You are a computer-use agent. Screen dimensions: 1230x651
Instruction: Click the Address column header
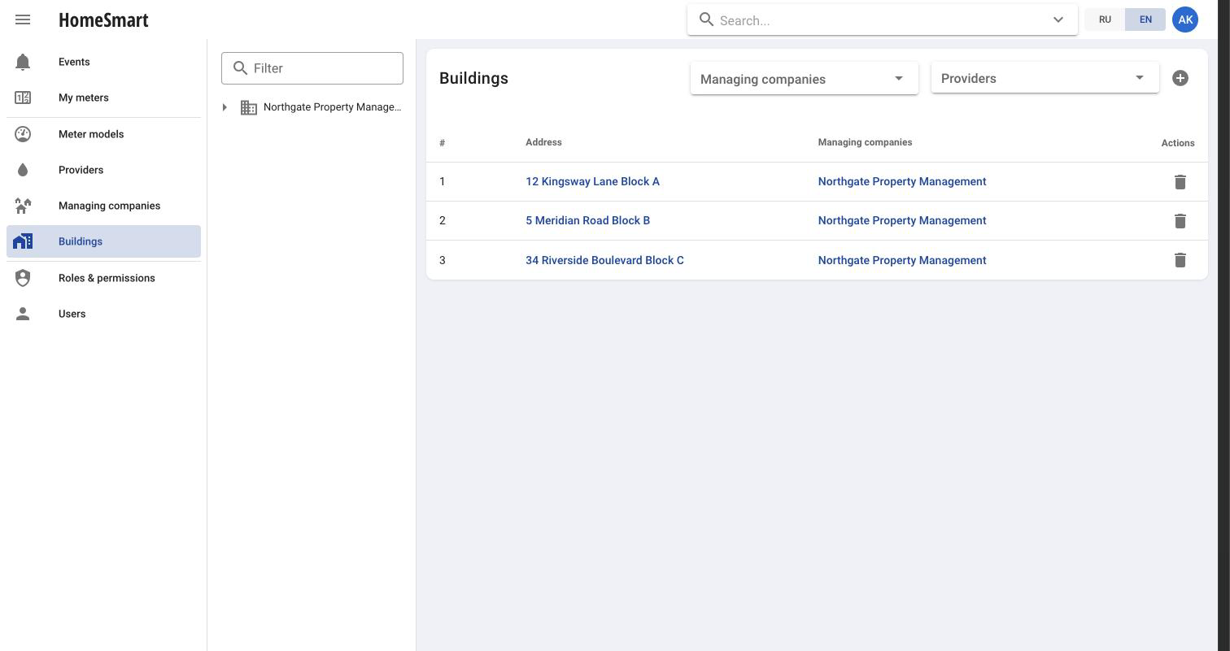(543, 142)
